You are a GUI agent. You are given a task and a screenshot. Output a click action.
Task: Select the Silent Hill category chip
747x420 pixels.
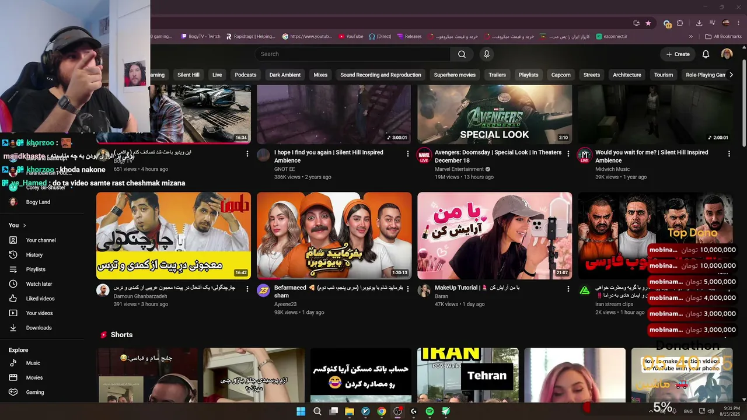pyautogui.click(x=189, y=75)
